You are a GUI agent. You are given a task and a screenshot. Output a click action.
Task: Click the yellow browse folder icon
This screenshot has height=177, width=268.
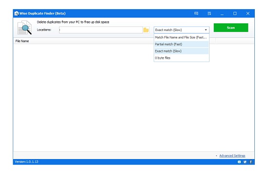click(146, 30)
